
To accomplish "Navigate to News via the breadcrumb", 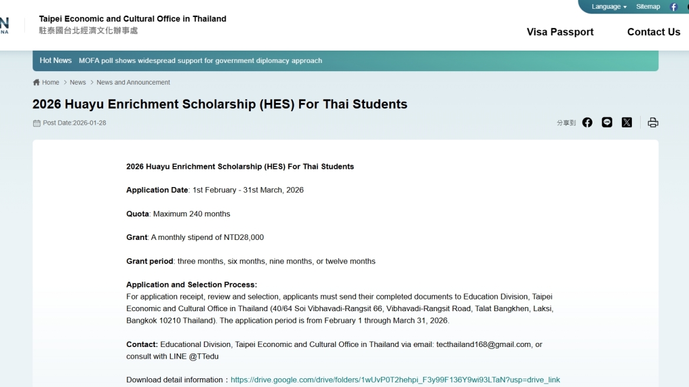I will click(78, 82).
